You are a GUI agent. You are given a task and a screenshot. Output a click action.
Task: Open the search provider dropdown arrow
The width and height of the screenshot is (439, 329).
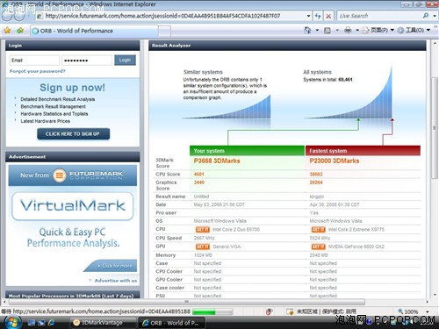point(435,16)
